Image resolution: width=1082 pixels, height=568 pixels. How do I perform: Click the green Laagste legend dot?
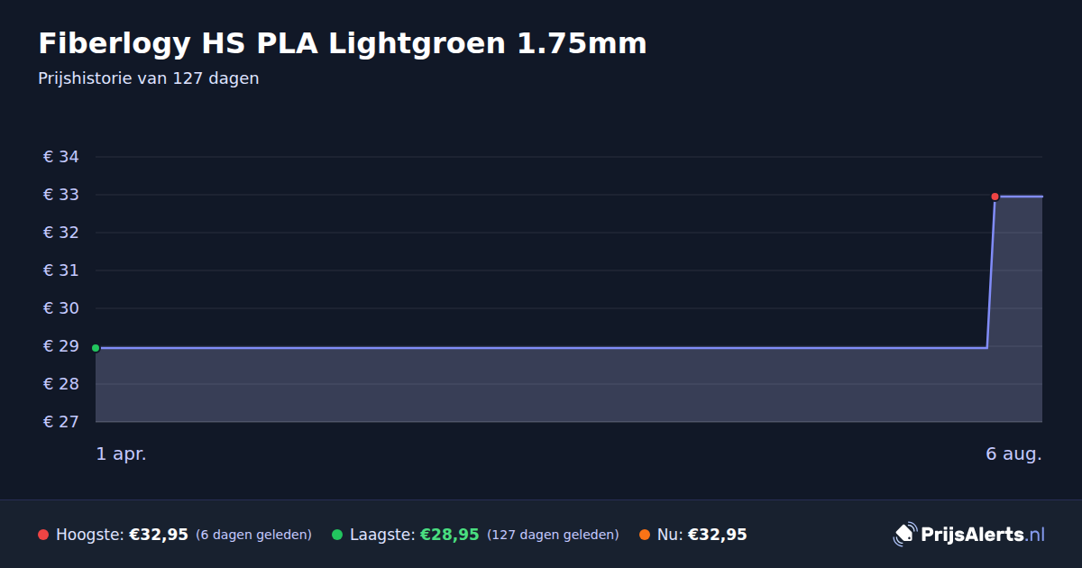click(x=337, y=535)
